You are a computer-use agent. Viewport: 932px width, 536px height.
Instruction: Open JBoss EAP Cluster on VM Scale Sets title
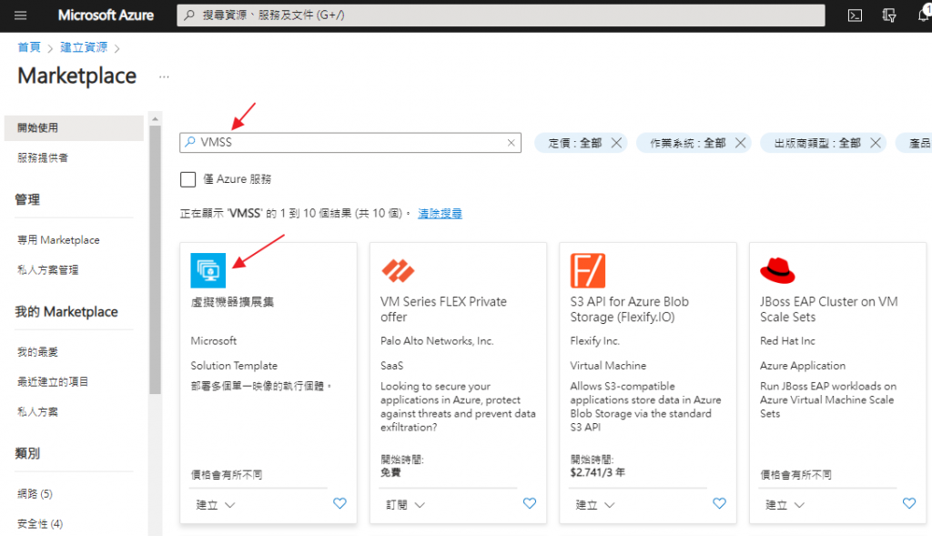(828, 309)
